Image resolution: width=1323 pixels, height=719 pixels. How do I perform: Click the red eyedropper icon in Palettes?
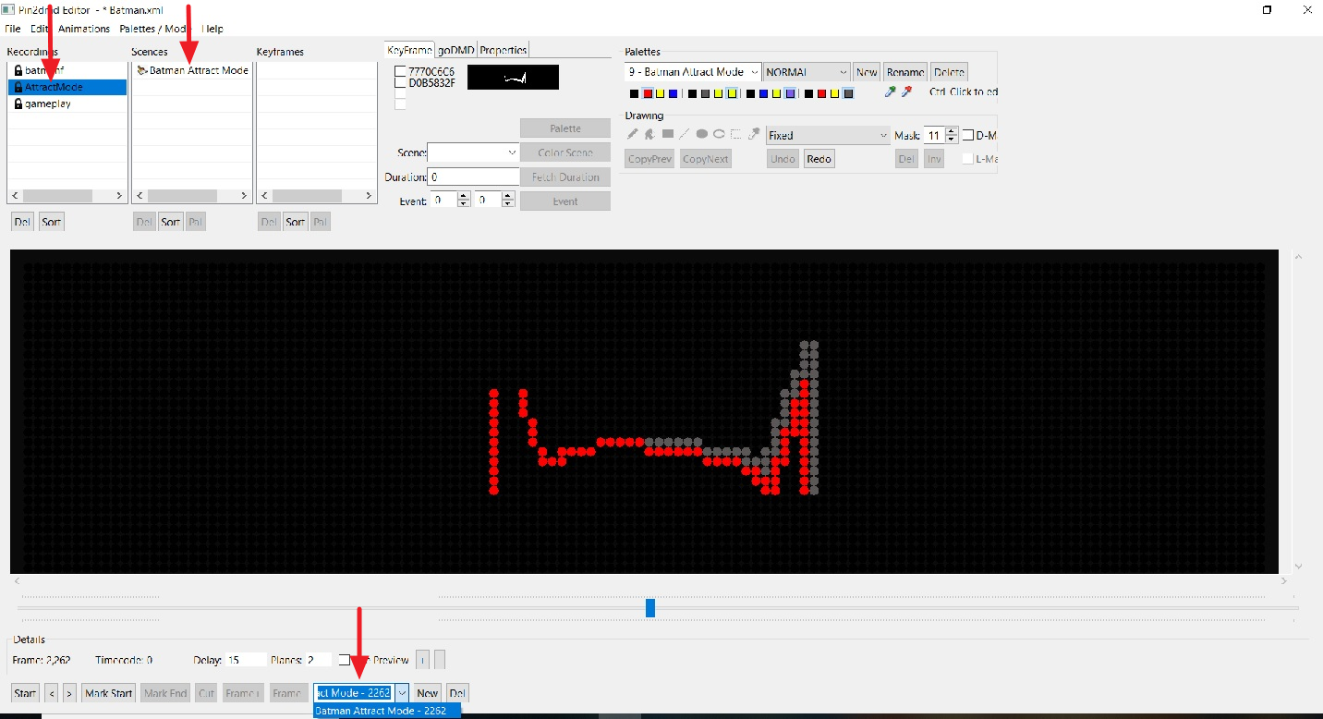906,92
